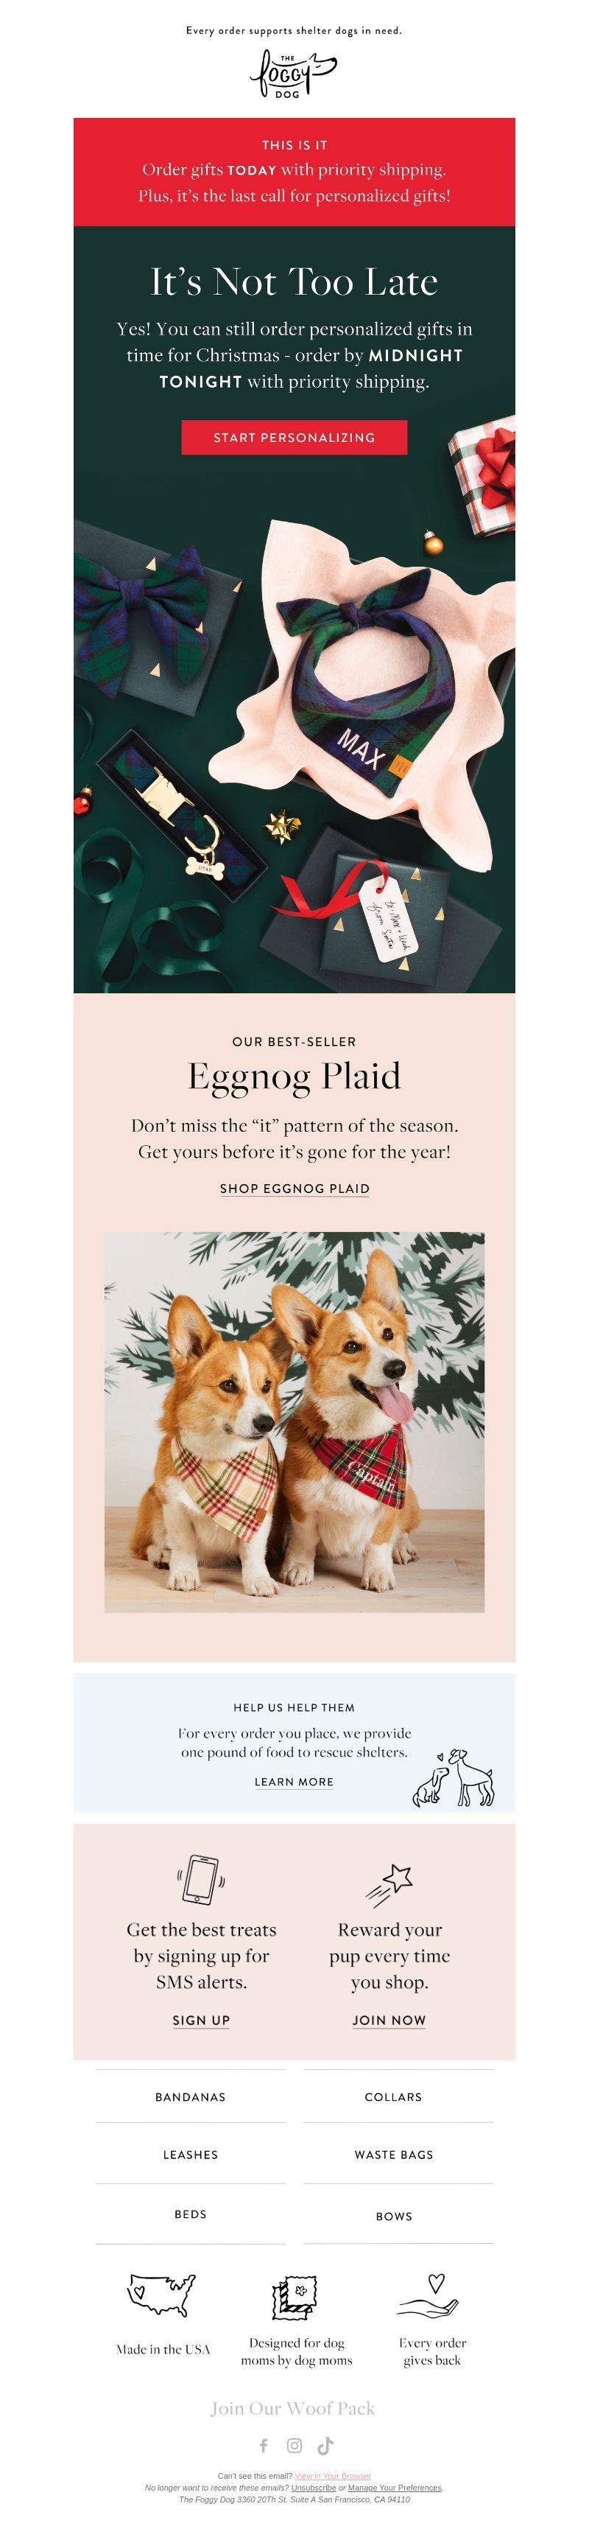Click the phone SMS alerts icon

coord(201,1878)
